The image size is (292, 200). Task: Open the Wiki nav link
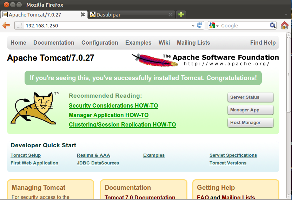tap(164, 43)
